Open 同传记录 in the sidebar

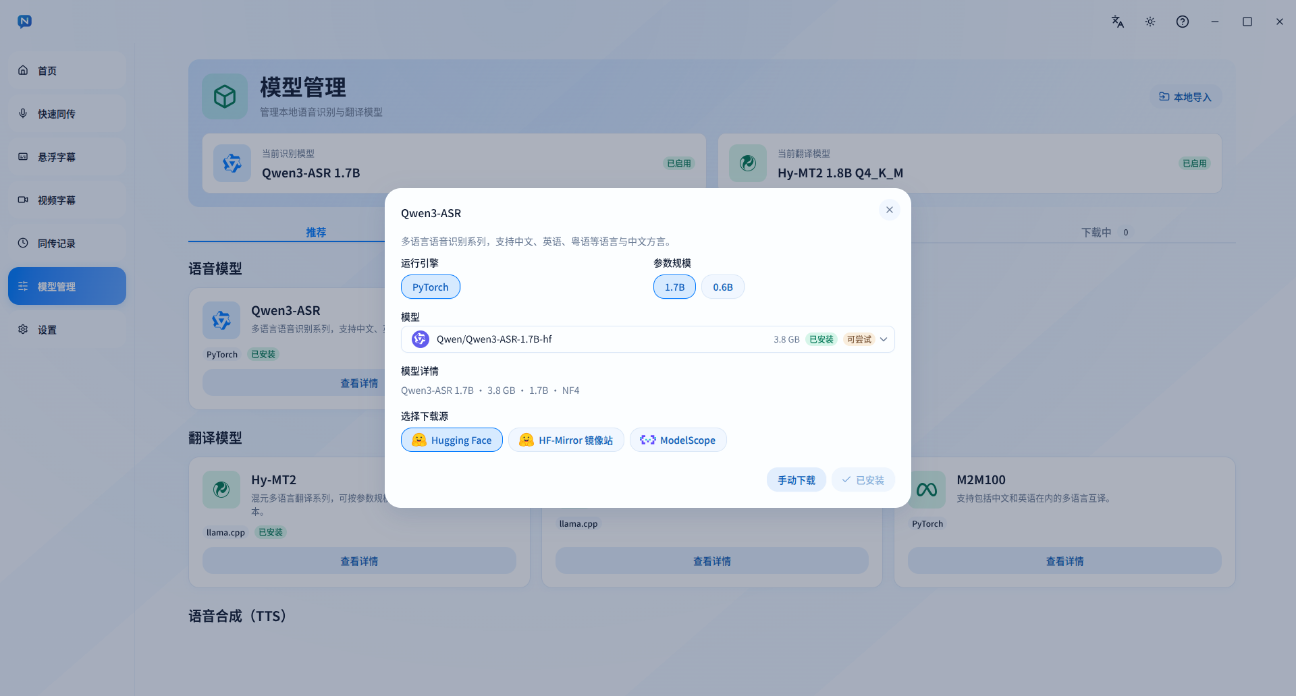coord(67,243)
